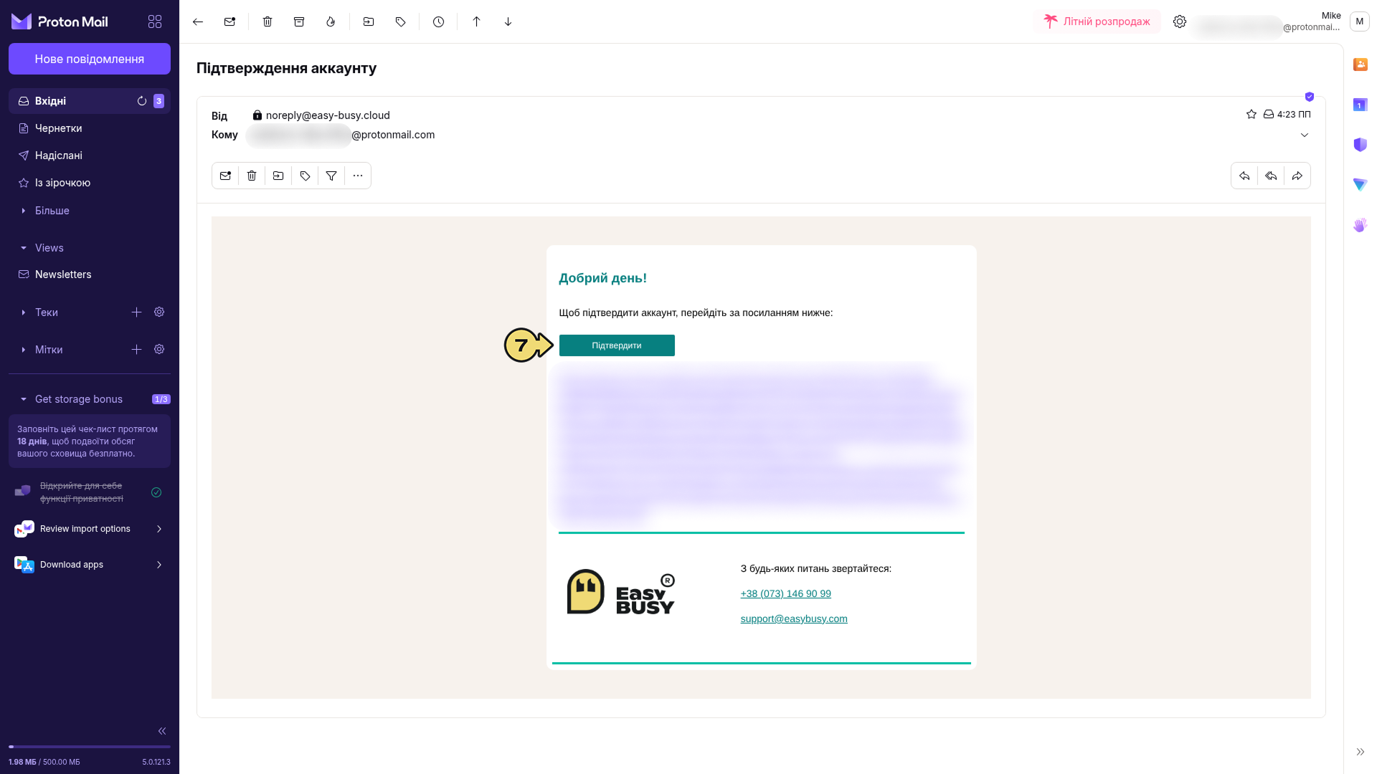Open Download apps option
The width and height of the screenshot is (1377, 774).
90,565
